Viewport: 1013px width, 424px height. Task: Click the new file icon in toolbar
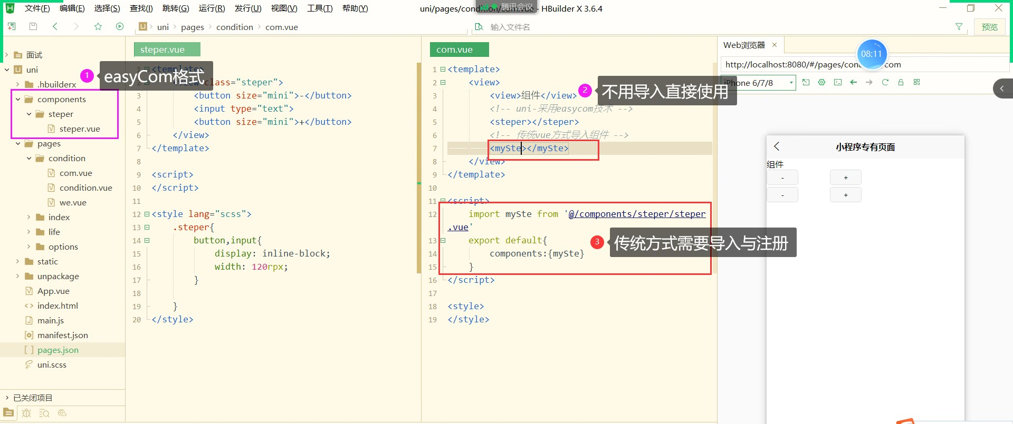pyautogui.click(x=12, y=26)
